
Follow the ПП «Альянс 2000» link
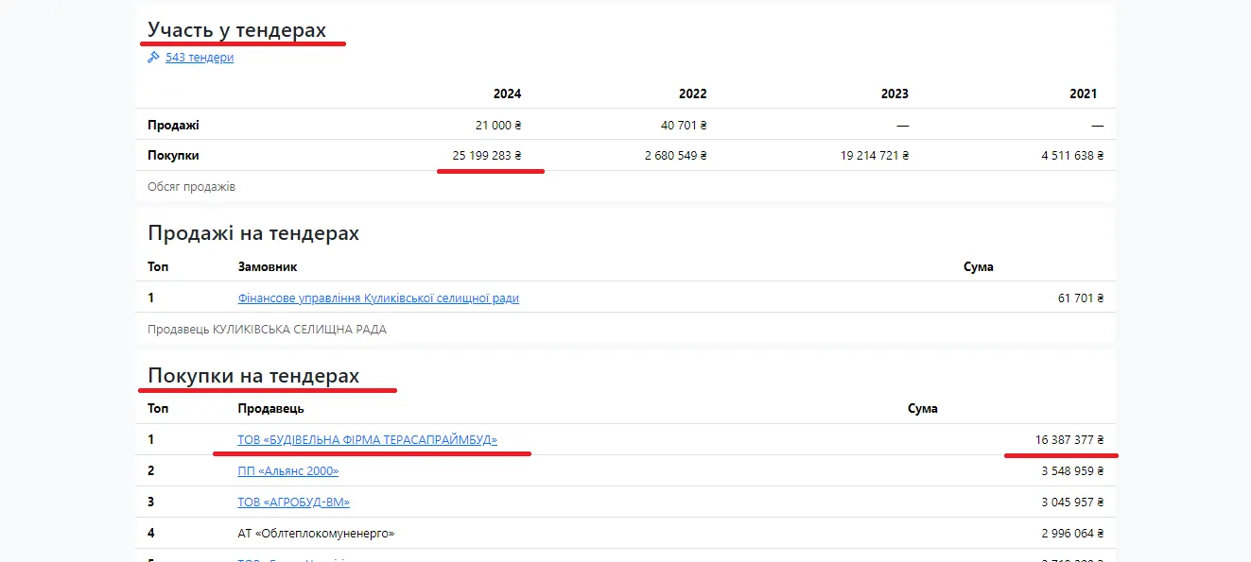[x=287, y=471]
